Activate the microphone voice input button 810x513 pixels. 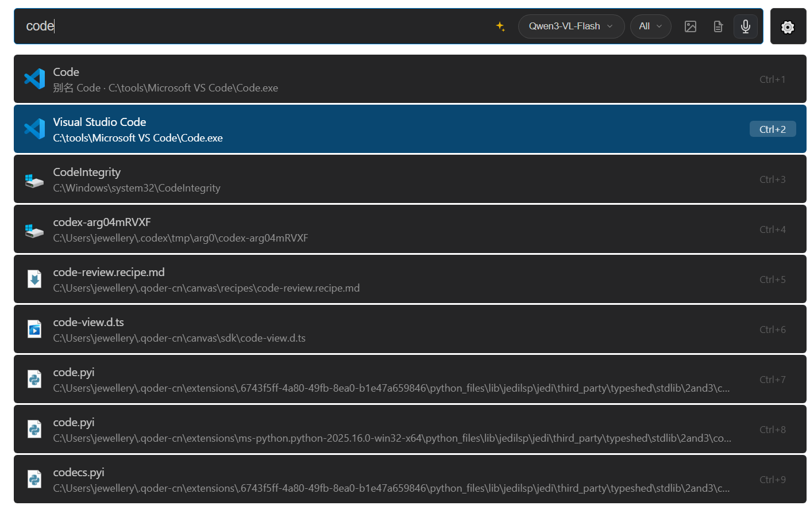[746, 26]
